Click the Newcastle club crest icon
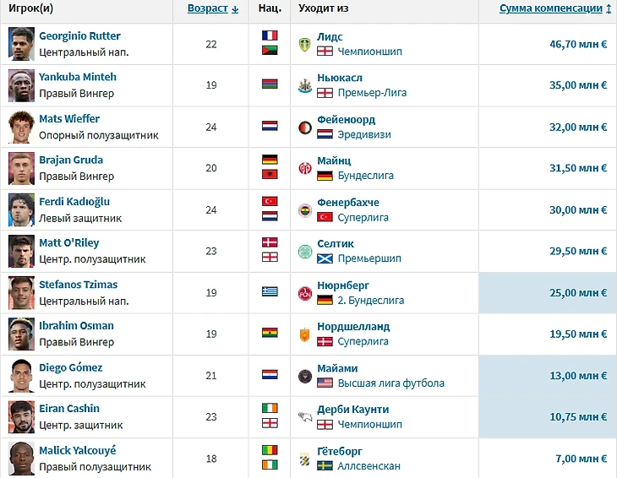 click(305, 85)
